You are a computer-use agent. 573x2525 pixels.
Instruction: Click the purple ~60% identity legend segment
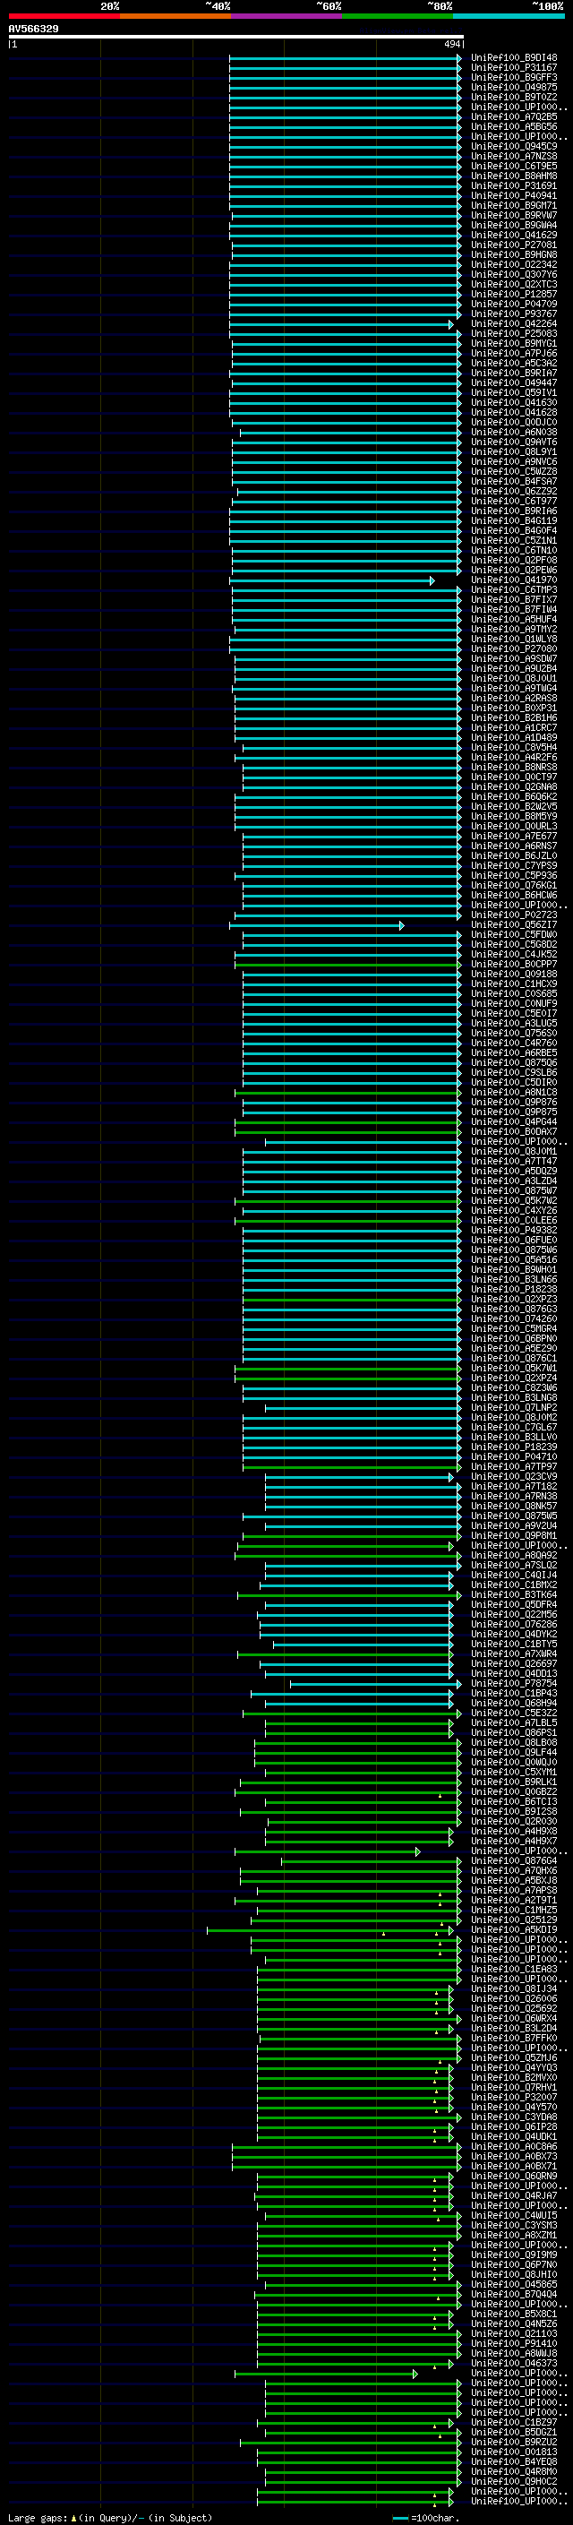click(287, 16)
